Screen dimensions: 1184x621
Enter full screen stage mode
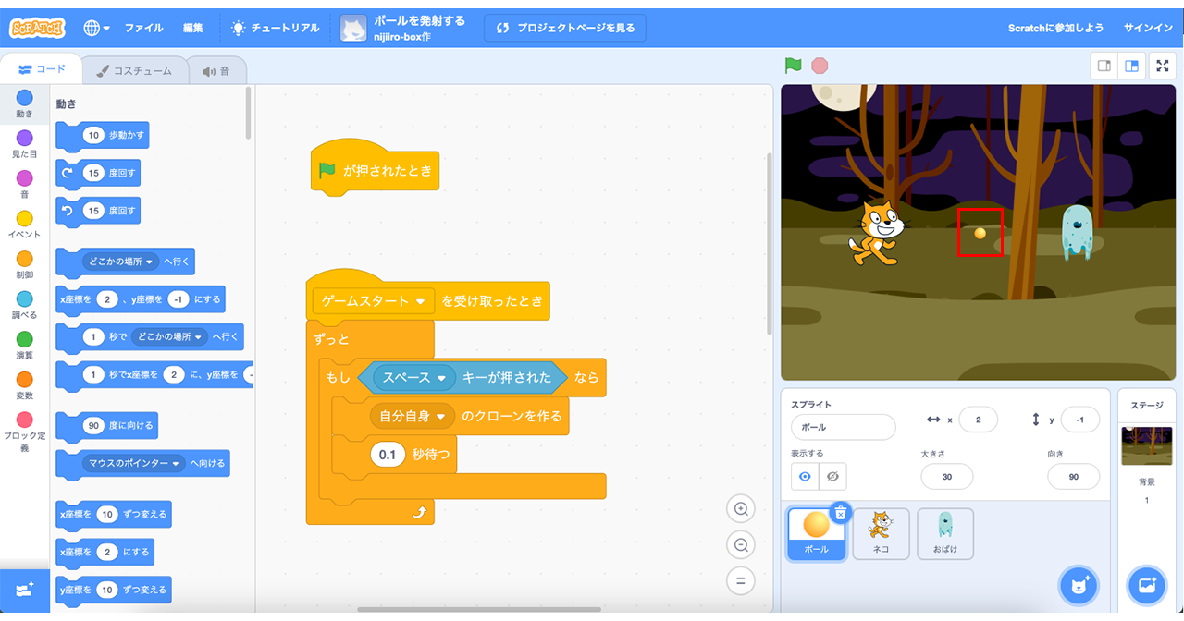coord(1163,66)
